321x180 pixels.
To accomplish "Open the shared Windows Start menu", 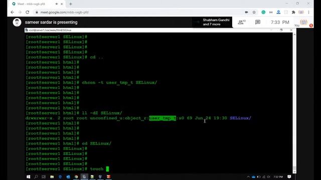I will [28, 176].
